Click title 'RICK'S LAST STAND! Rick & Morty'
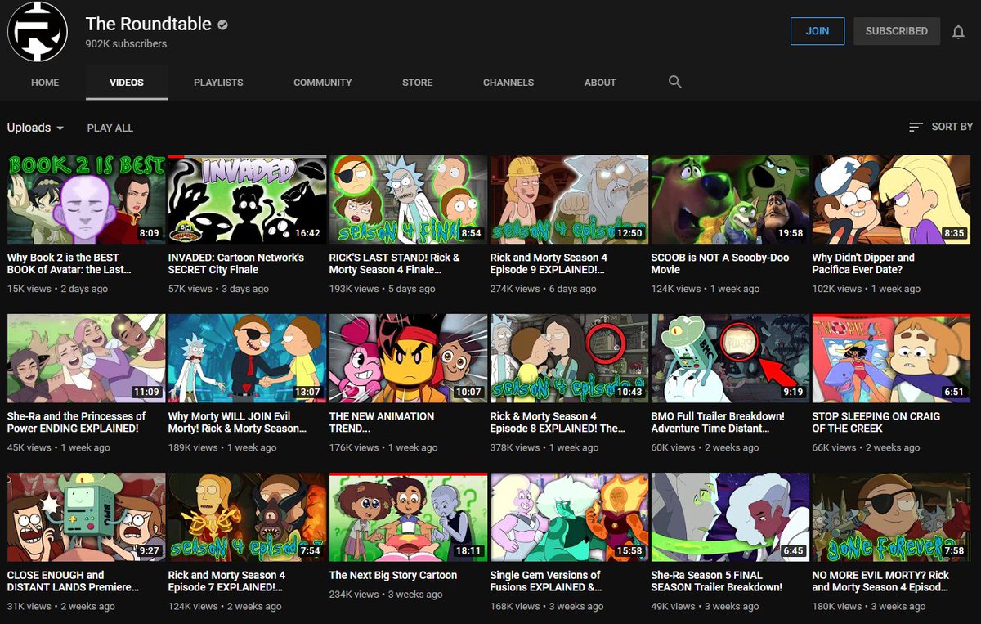Screen dimensions: 981x624 pos(395,263)
